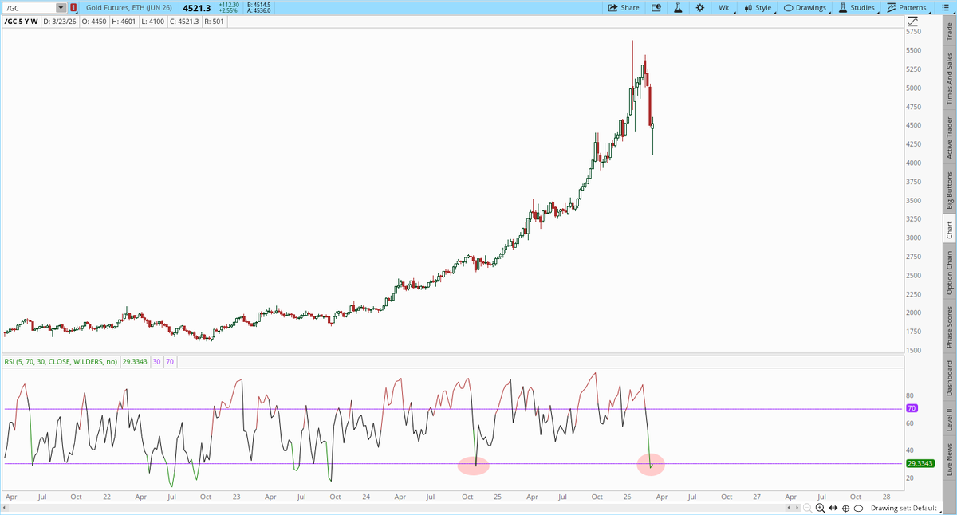Click the price axis scale icon above 5750
Screen dimensions: 957x515
click(x=911, y=21)
